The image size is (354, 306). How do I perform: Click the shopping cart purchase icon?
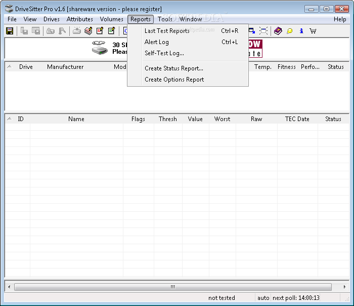tap(313, 31)
